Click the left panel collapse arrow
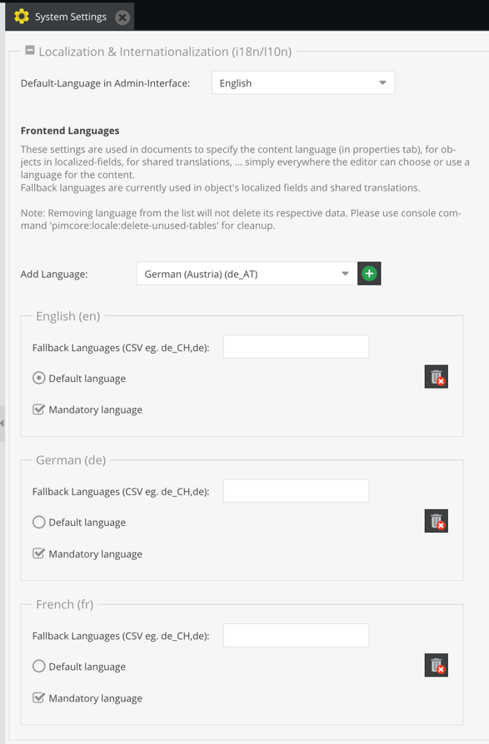This screenshot has height=744, width=489. [2, 423]
